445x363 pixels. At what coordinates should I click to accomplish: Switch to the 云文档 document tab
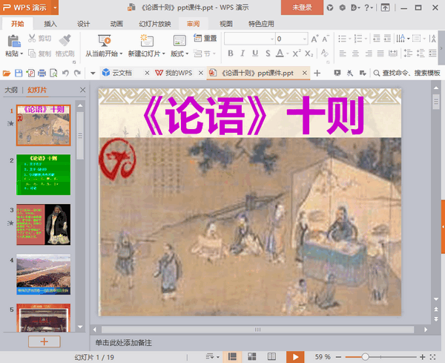coord(122,73)
